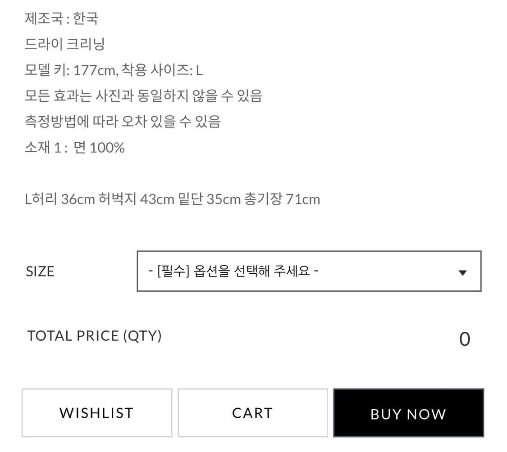Open the SIZE option dropdown
The width and height of the screenshot is (507, 452).
coord(309,271)
